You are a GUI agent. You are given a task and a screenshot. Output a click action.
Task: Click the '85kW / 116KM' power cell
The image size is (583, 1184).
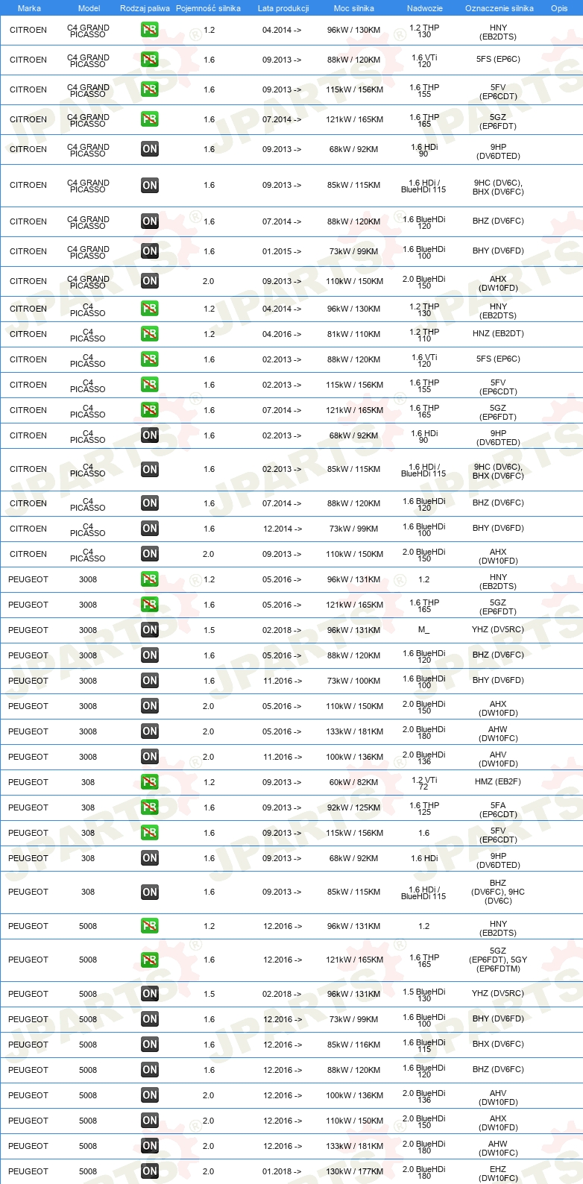(354, 1045)
